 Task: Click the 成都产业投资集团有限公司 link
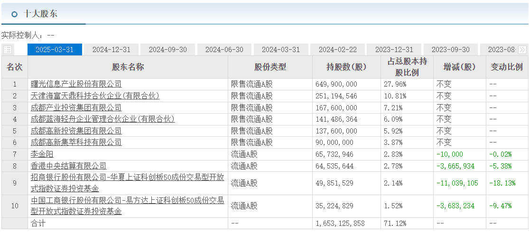(x=76, y=107)
